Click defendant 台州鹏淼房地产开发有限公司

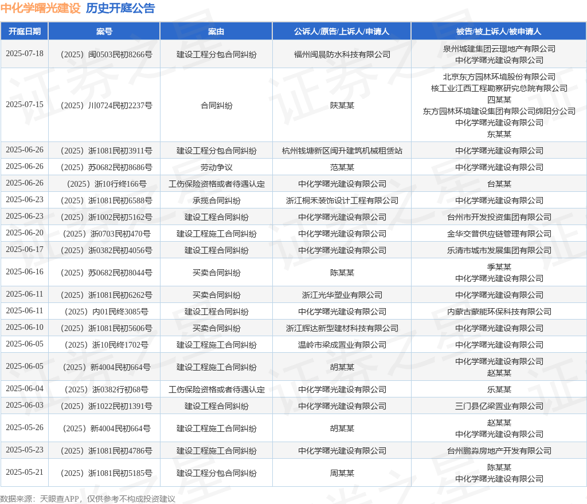[499, 451]
